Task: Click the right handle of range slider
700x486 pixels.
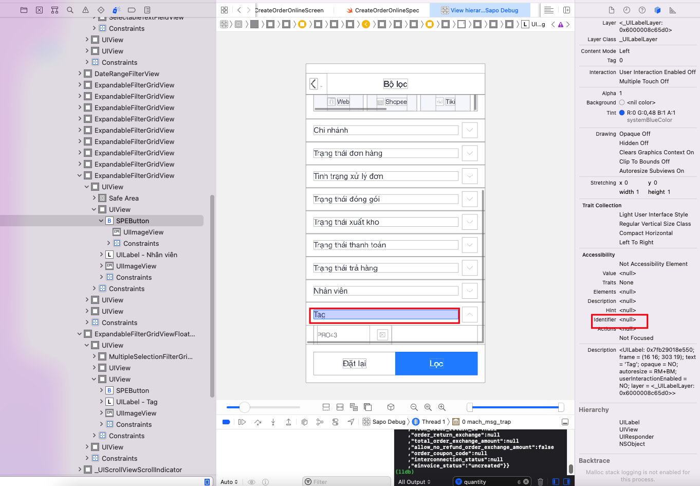Action: point(561,407)
